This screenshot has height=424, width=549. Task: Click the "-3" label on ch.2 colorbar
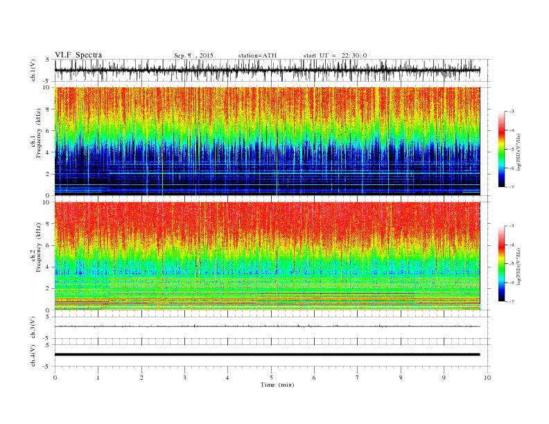coord(511,226)
